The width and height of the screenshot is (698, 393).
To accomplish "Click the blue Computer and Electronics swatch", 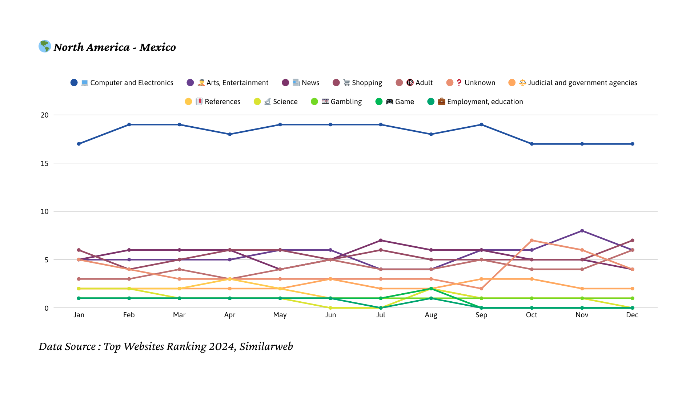I will click(x=74, y=83).
